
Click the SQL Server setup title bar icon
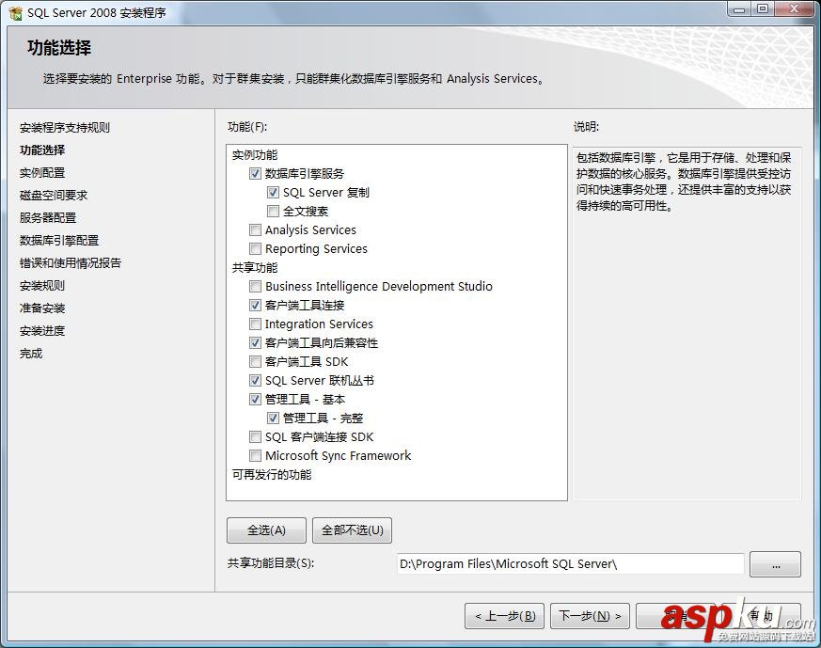pos(15,12)
